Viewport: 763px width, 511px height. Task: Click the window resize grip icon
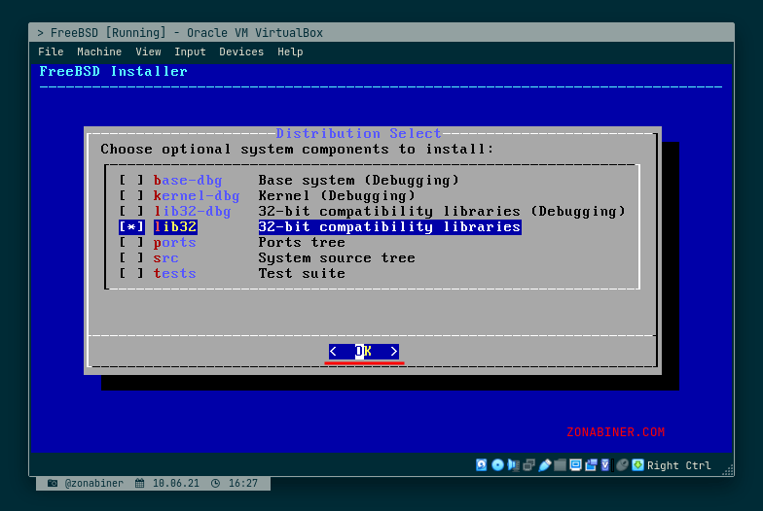[x=728, y=470]
